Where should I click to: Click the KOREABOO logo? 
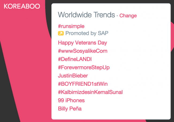(22, 6)
